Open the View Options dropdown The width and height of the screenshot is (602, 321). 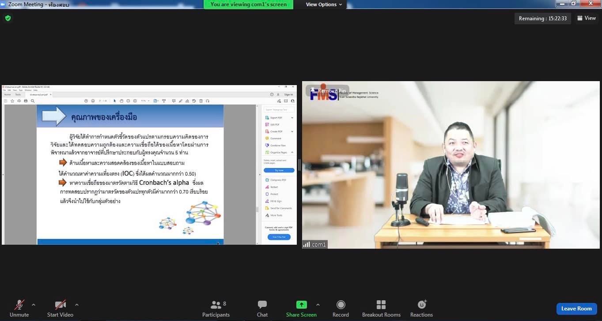(x=324, y=4)
